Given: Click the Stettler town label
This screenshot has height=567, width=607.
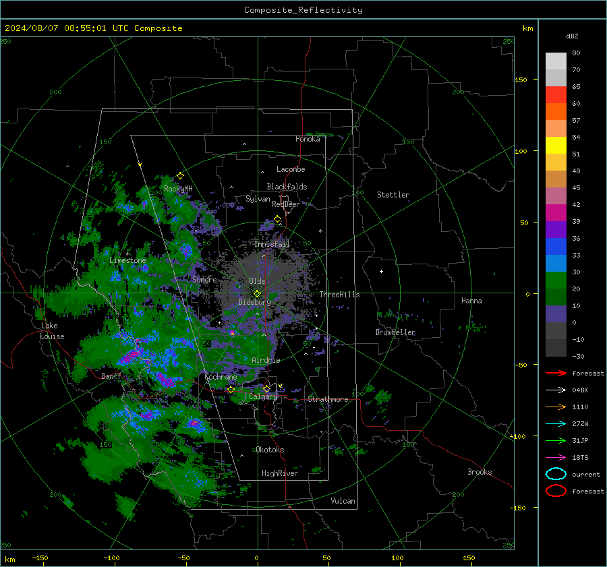Looking at the screenshot, I should coord(393,195).
